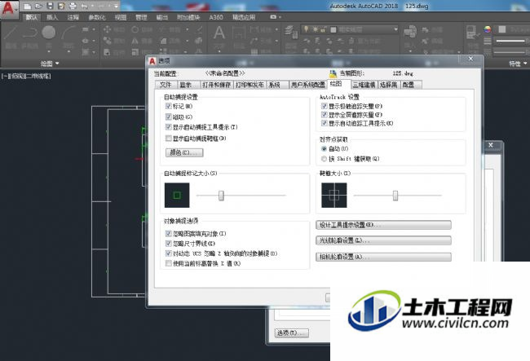530x361 pixels.
Task: Open the ribbon display options arrow after tabs
Action: pyautogui.click(x=280, y=17)
